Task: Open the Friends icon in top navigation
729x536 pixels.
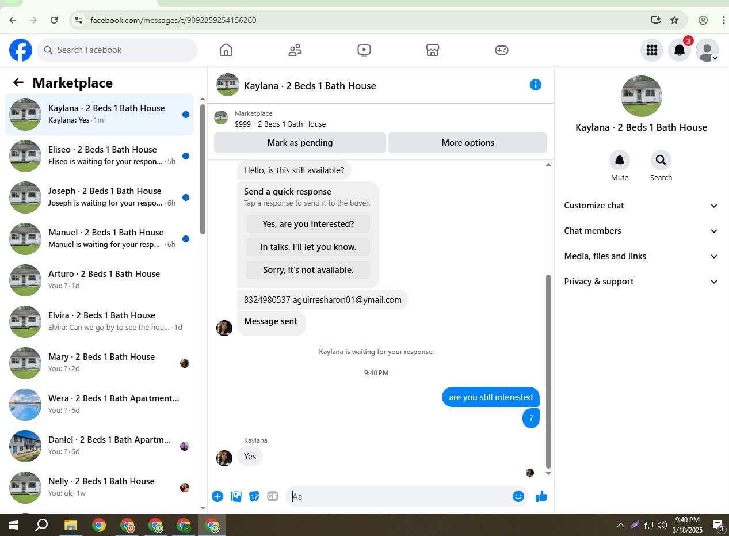Action: coord(295,50)
